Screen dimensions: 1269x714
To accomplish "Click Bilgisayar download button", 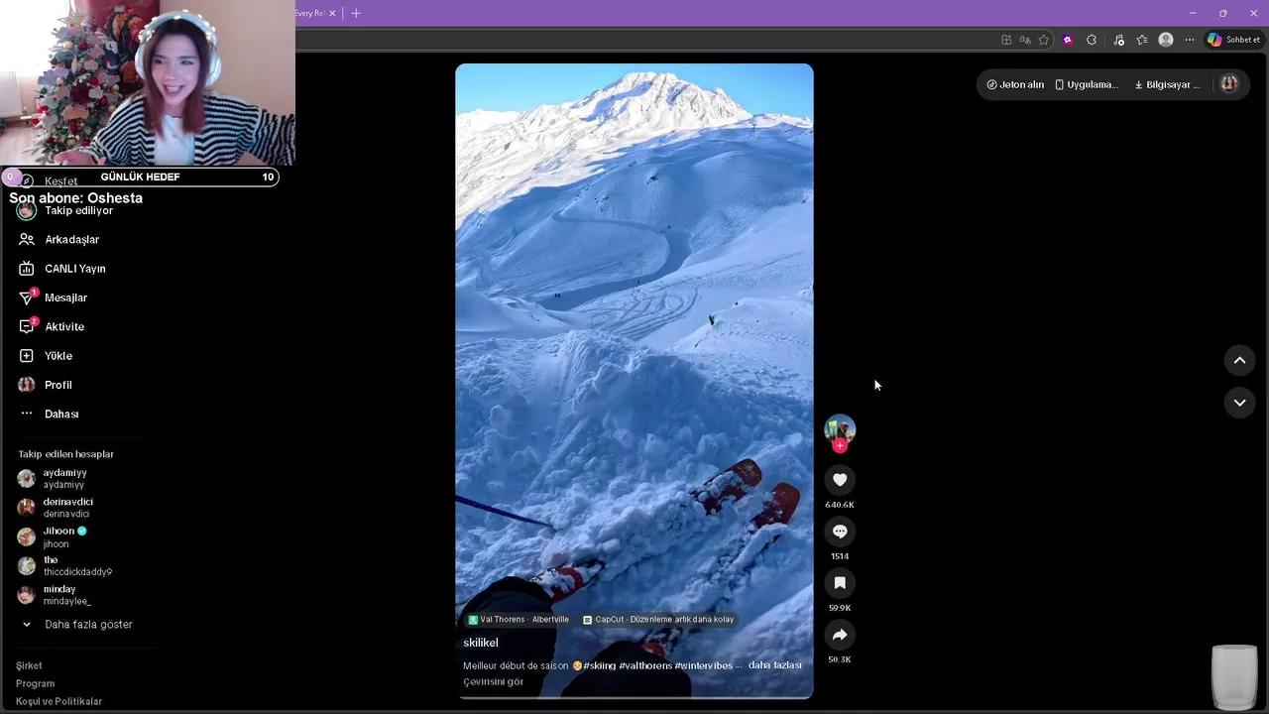I will click(1167, 84).
